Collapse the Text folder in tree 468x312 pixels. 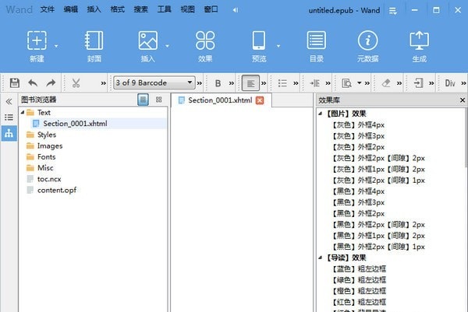pyautogui.click(x=23, y=113)
